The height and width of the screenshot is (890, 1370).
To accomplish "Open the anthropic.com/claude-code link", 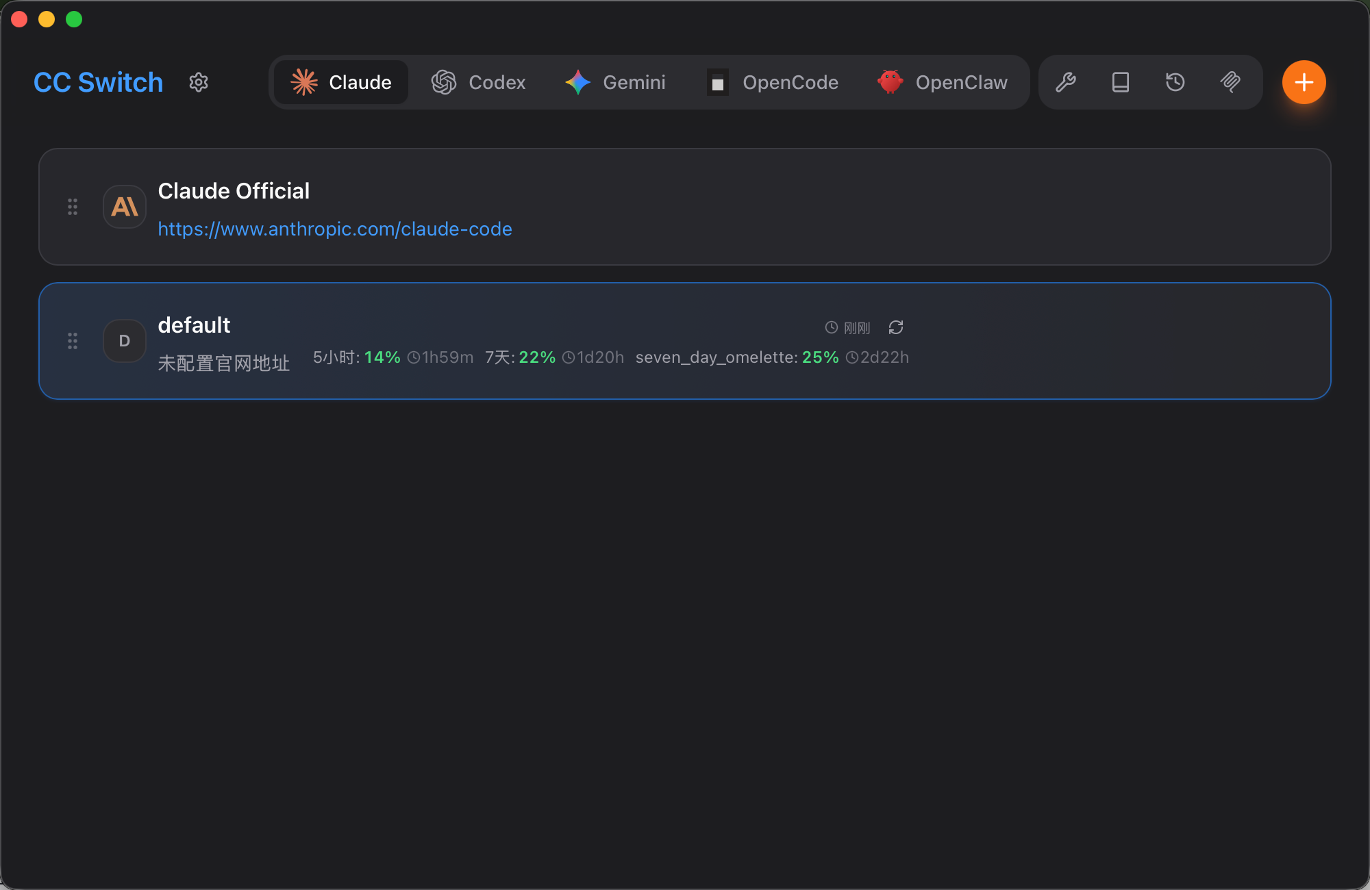I will pos(335,229).
